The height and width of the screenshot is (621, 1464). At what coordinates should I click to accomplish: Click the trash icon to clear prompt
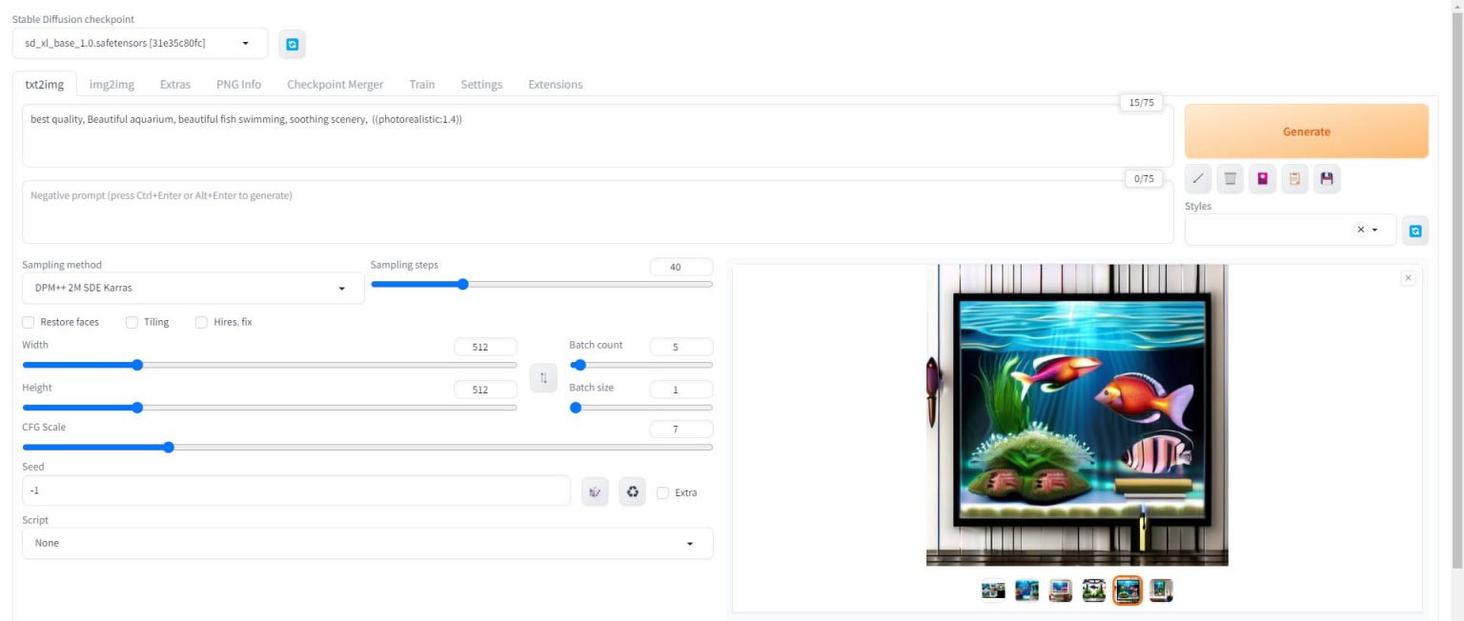click(x=1230, y=178)
